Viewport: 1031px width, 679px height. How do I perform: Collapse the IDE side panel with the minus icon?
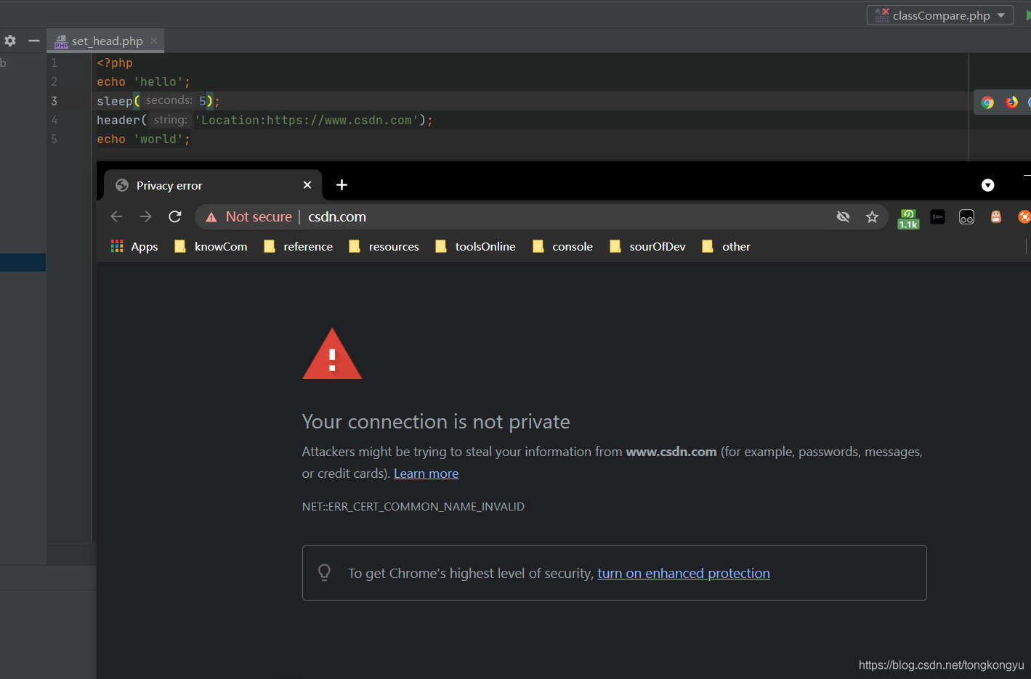(x=33, y=41)
